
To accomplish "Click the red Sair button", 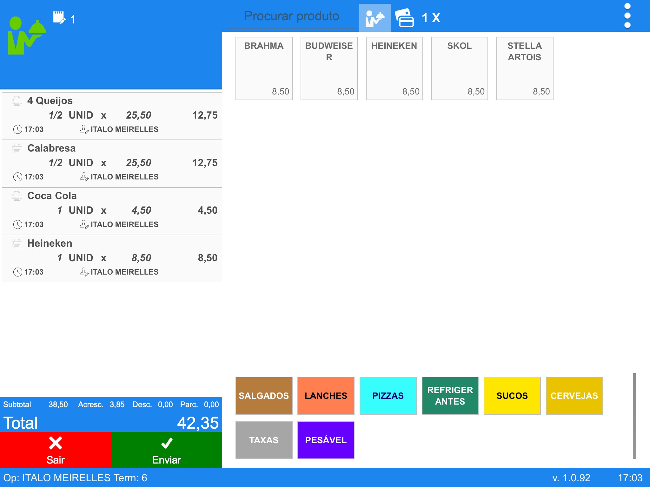I will 56,450.
